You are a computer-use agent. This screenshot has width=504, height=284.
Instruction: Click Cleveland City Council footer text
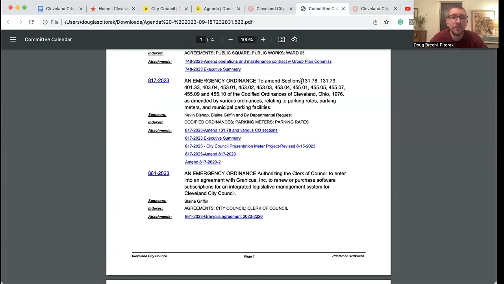(x=150, y=256)
